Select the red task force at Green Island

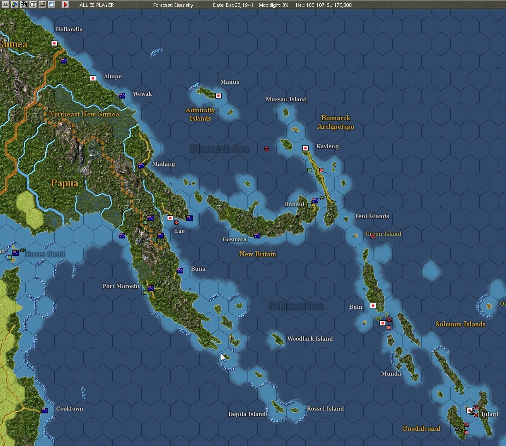click(x=373, y=236)
